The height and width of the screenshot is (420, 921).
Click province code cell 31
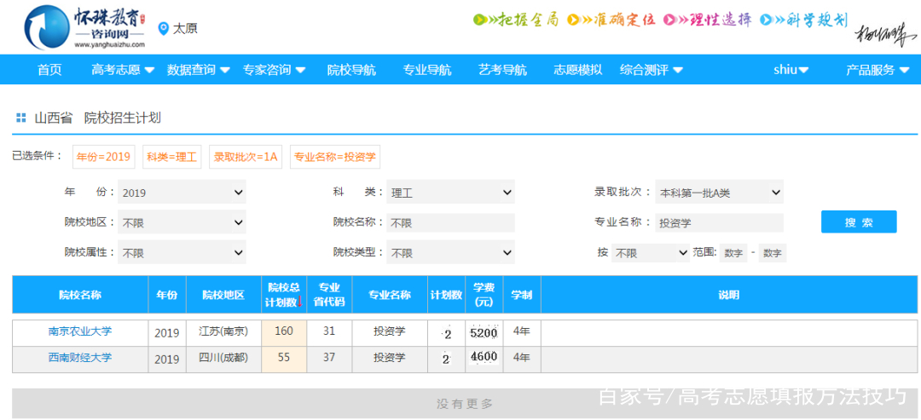[329, 332]
